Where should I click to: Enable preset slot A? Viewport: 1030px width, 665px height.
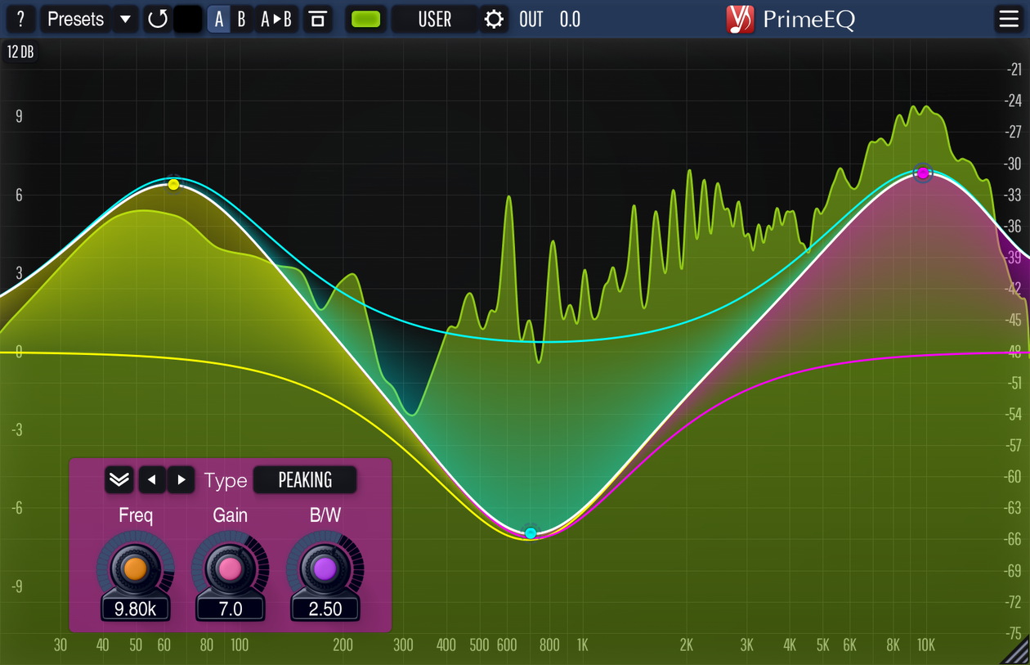tap(217, 19)
